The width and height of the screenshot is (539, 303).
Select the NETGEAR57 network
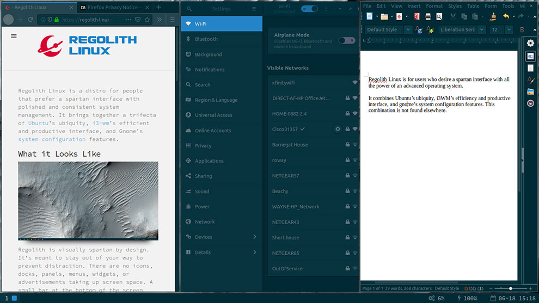click(x=314, y=176)
